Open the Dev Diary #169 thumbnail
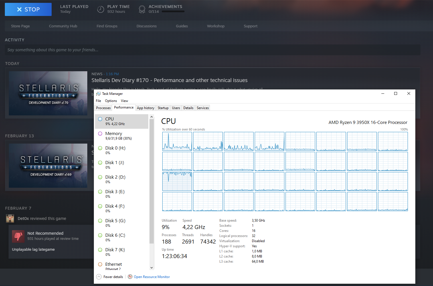The height and width of the screenshot is (286, 433). click(48, 166)
